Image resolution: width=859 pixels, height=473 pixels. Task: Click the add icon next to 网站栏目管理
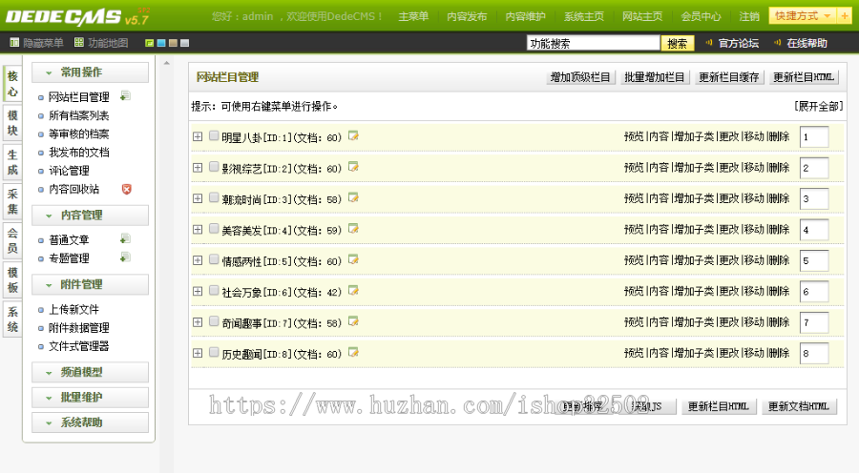tap(125, 95)
